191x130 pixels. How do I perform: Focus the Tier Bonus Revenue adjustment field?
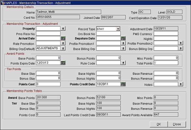pyautogui.click(x=166, y=78)
